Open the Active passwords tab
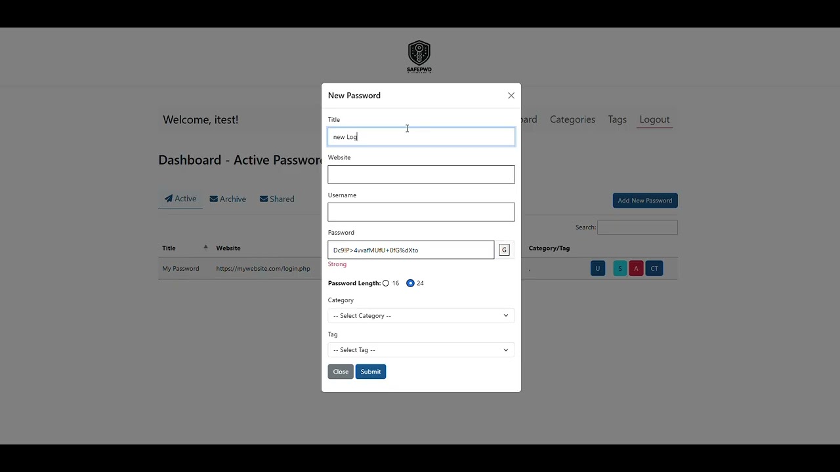The height and width of the screenshot is (472, 840). 180,199
